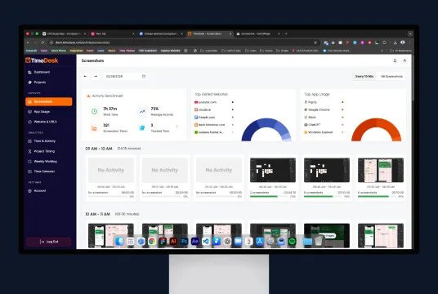438x294 pixels.
Task: Open the notifications bell icon
Action: click(395, 60)
